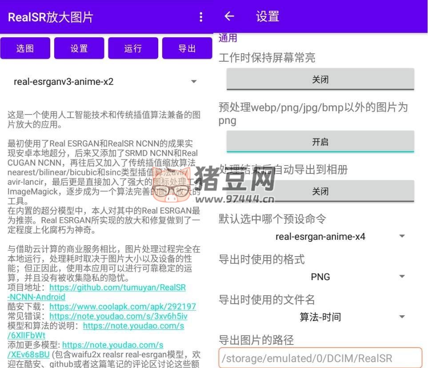
Task: Toggle keep screen on 关闭 switch
Action: click(x=320, y=79)
